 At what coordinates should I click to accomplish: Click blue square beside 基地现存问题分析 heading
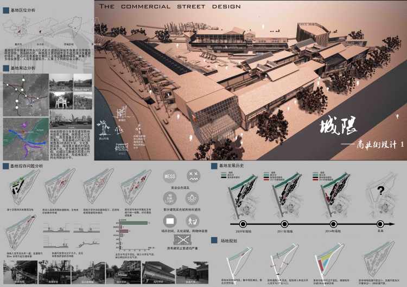point(5,166)
